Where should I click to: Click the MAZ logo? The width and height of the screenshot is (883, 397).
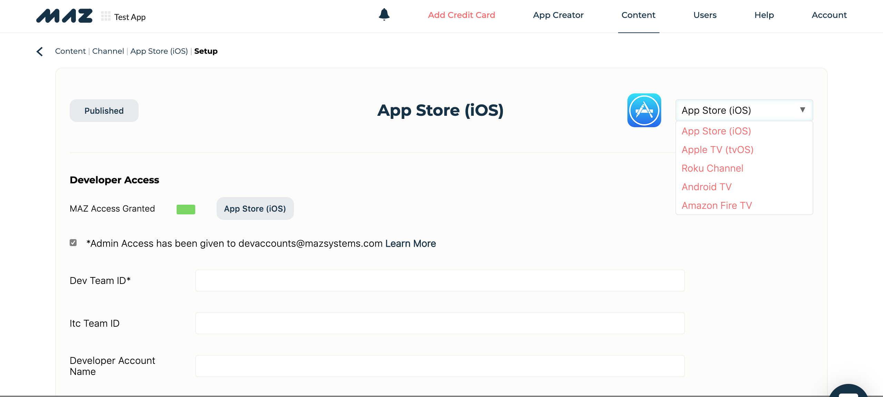(x=65, y=16)
